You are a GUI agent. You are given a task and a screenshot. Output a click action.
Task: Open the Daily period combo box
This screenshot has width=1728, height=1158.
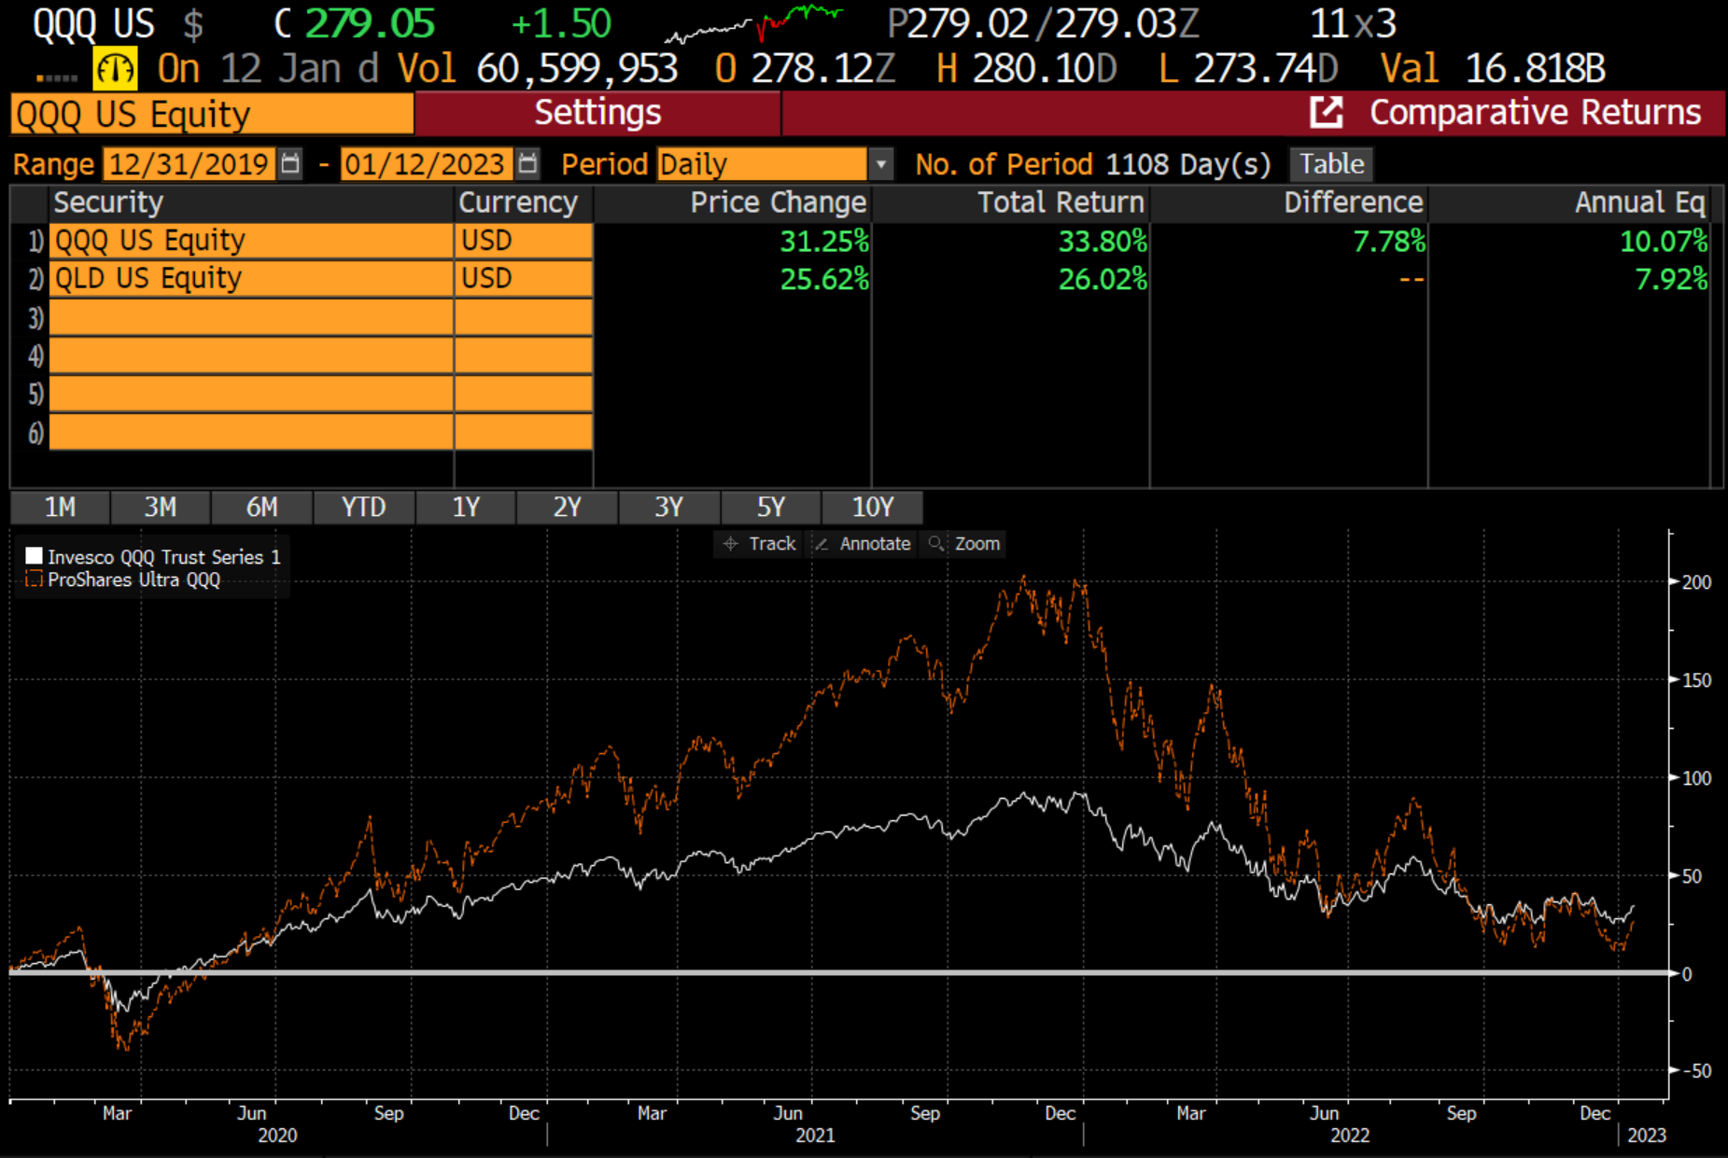click(x=762, y=165)
